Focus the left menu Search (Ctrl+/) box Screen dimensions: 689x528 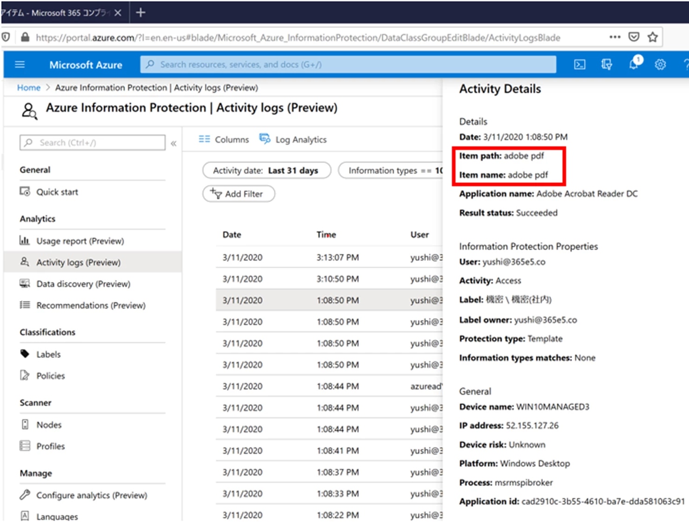[92, 142]
